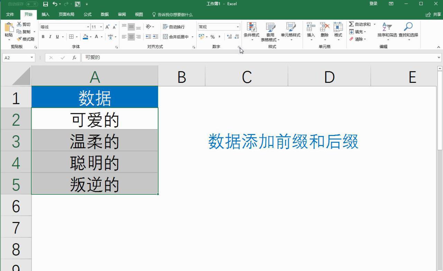Screen dimensions: 443x271
Task: Click the phonetic guide (wén) icon
Action: 110,37
